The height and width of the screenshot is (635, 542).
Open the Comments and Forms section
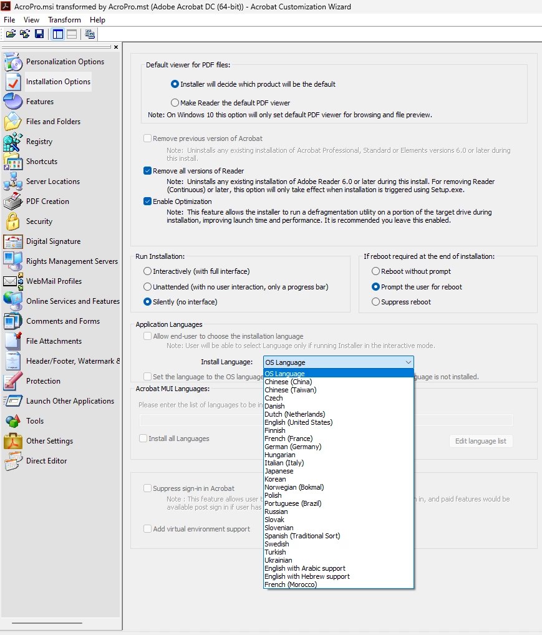[x=63, y=321]
